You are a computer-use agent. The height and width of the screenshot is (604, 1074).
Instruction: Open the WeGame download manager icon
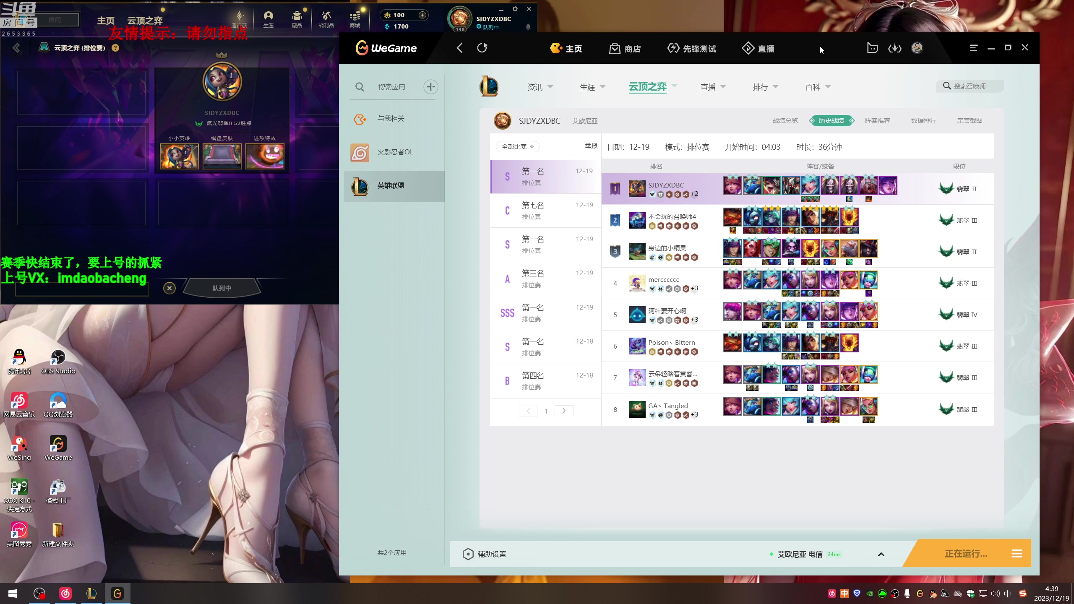click(894, 48)
